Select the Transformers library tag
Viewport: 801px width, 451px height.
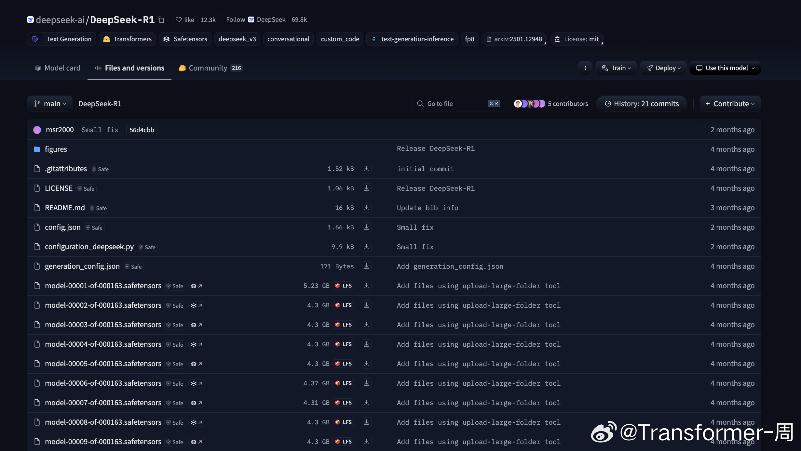[x=127, y=39]
